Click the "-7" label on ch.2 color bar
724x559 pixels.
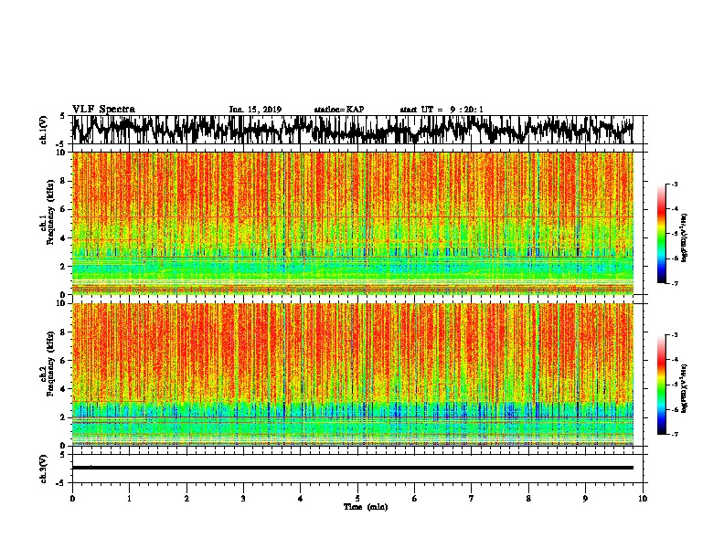tap(675, 434)
